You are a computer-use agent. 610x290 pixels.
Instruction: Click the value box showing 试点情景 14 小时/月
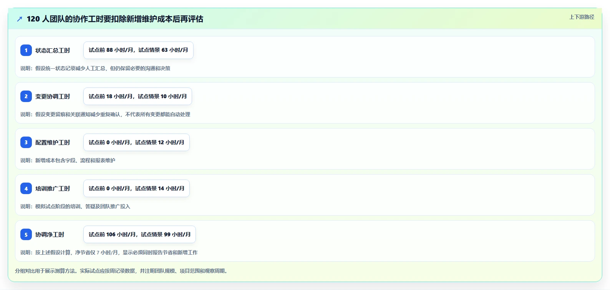136,188
